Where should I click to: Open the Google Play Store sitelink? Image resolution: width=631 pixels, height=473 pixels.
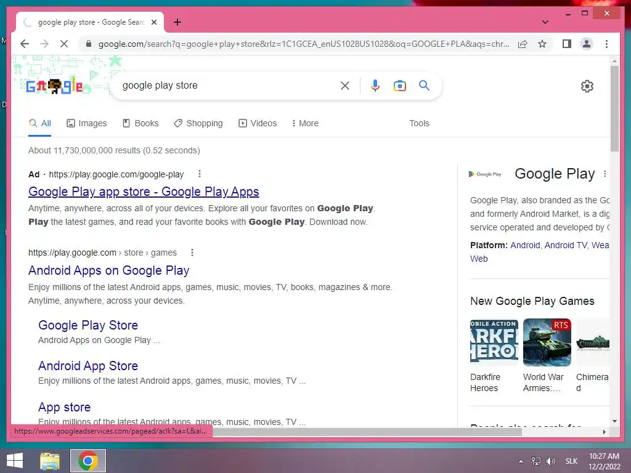88,325
